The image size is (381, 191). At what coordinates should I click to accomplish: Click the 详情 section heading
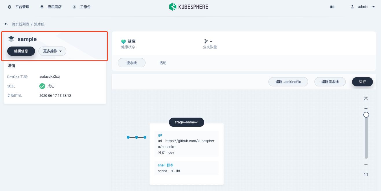(x=11, y=66)
